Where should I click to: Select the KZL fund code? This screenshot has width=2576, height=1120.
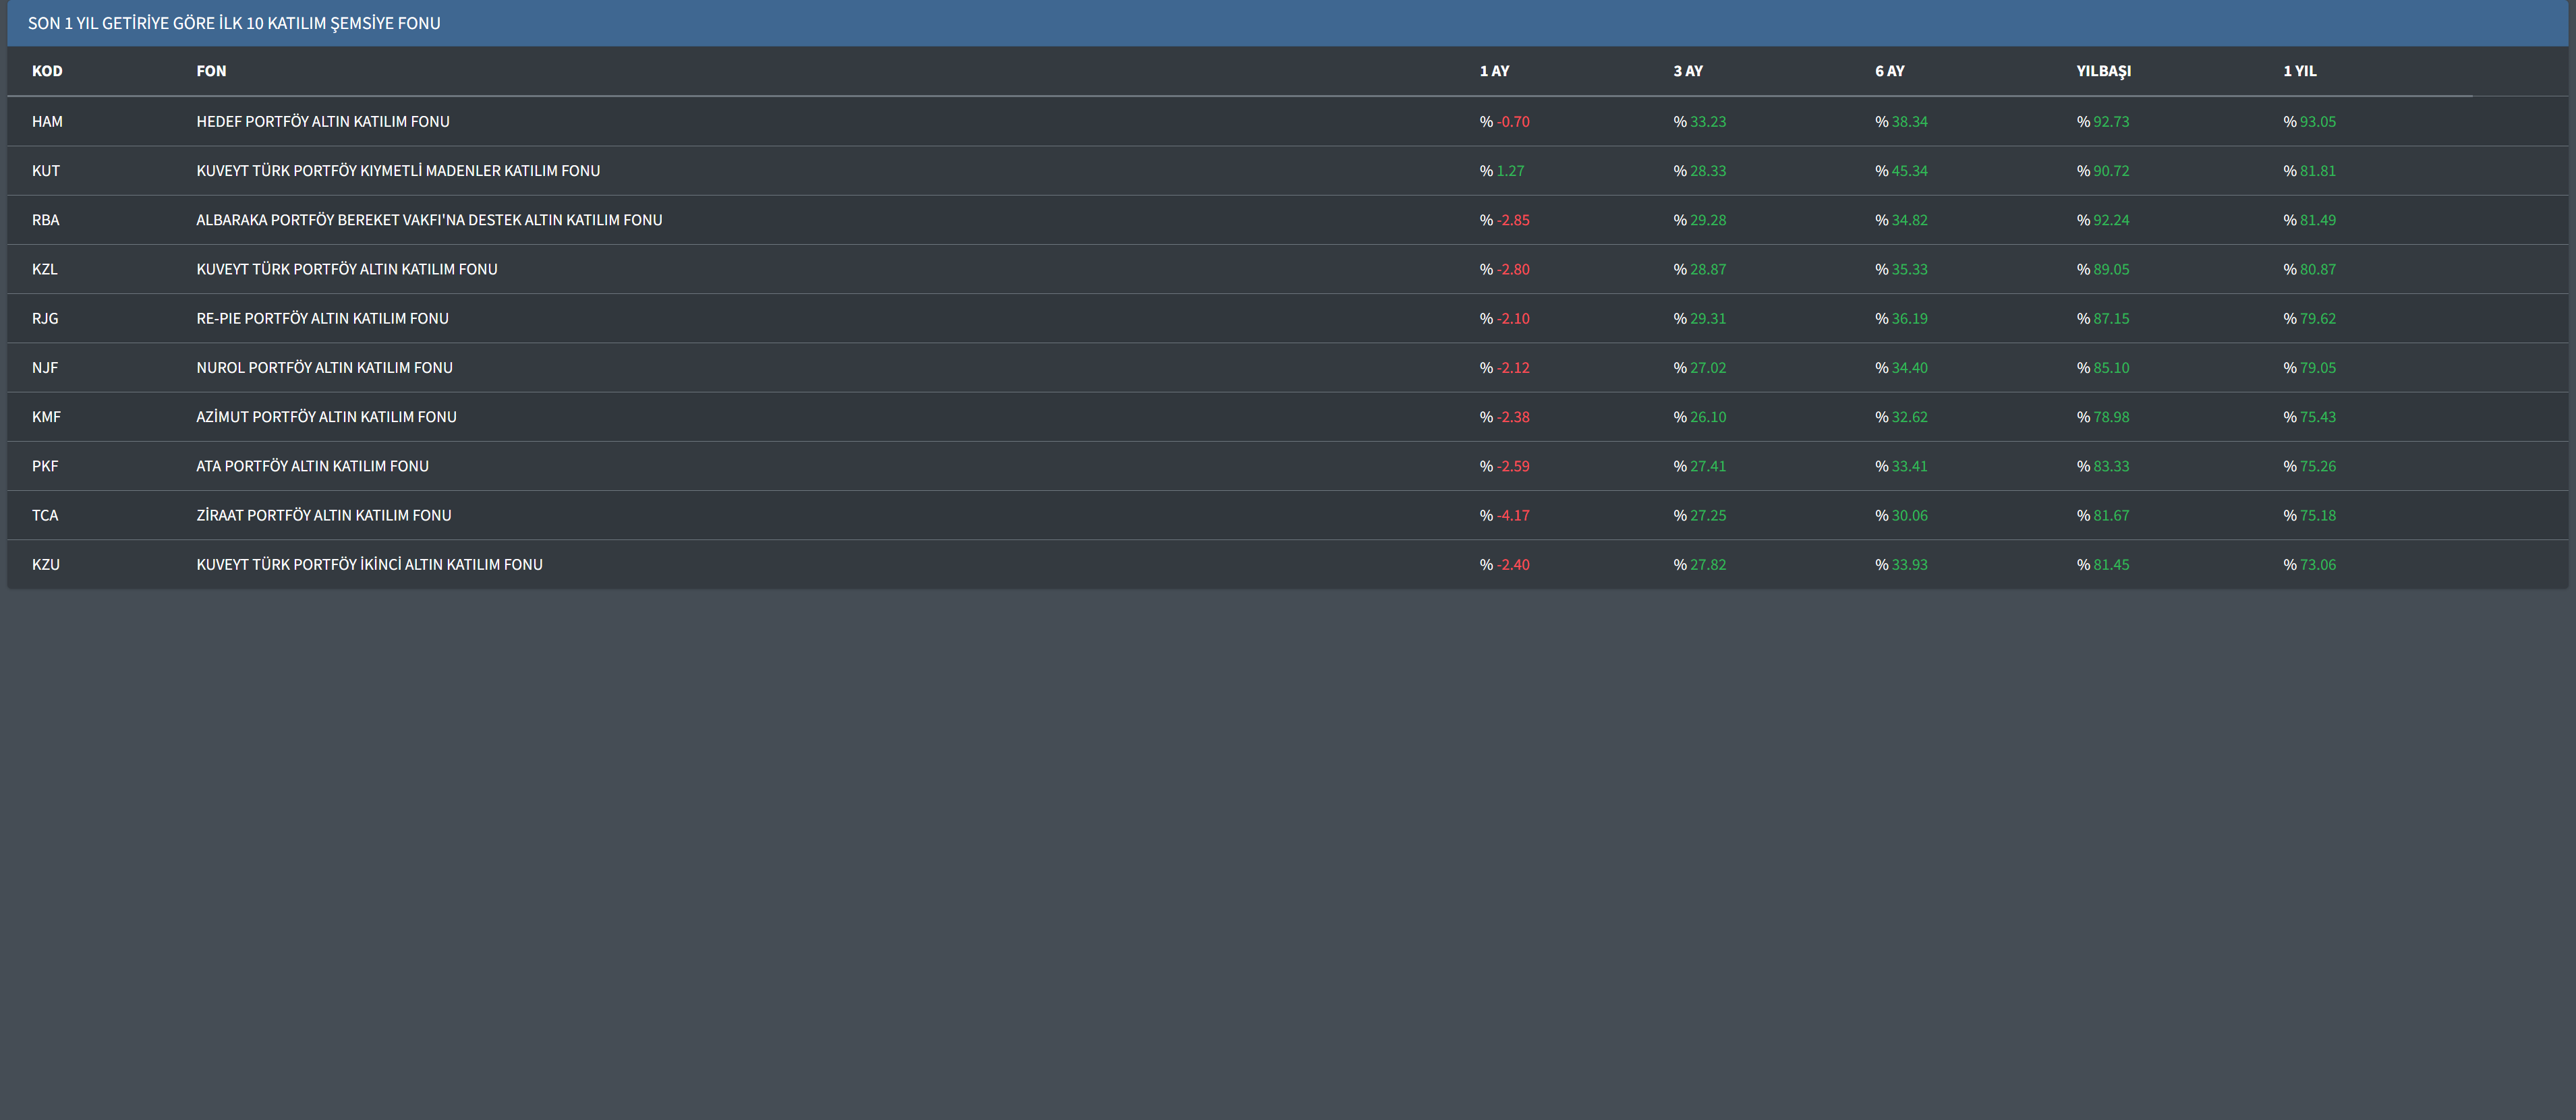(x=45, y=269)
